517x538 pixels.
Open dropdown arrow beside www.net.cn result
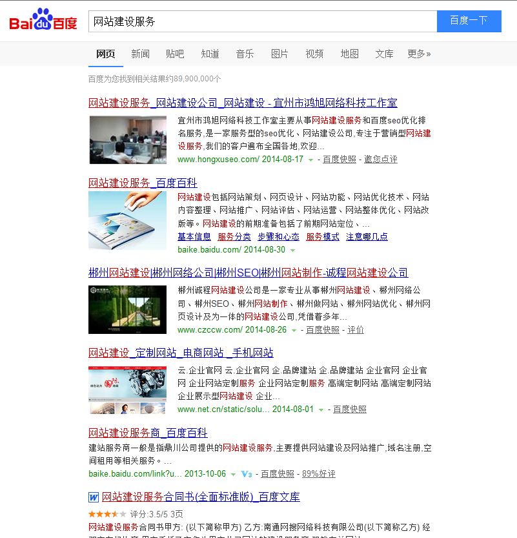tap(321, 409)
